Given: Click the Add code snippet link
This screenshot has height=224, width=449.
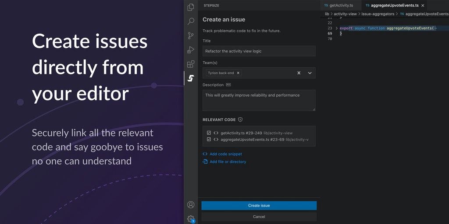Looking at the screenshot, I should 226,154.
